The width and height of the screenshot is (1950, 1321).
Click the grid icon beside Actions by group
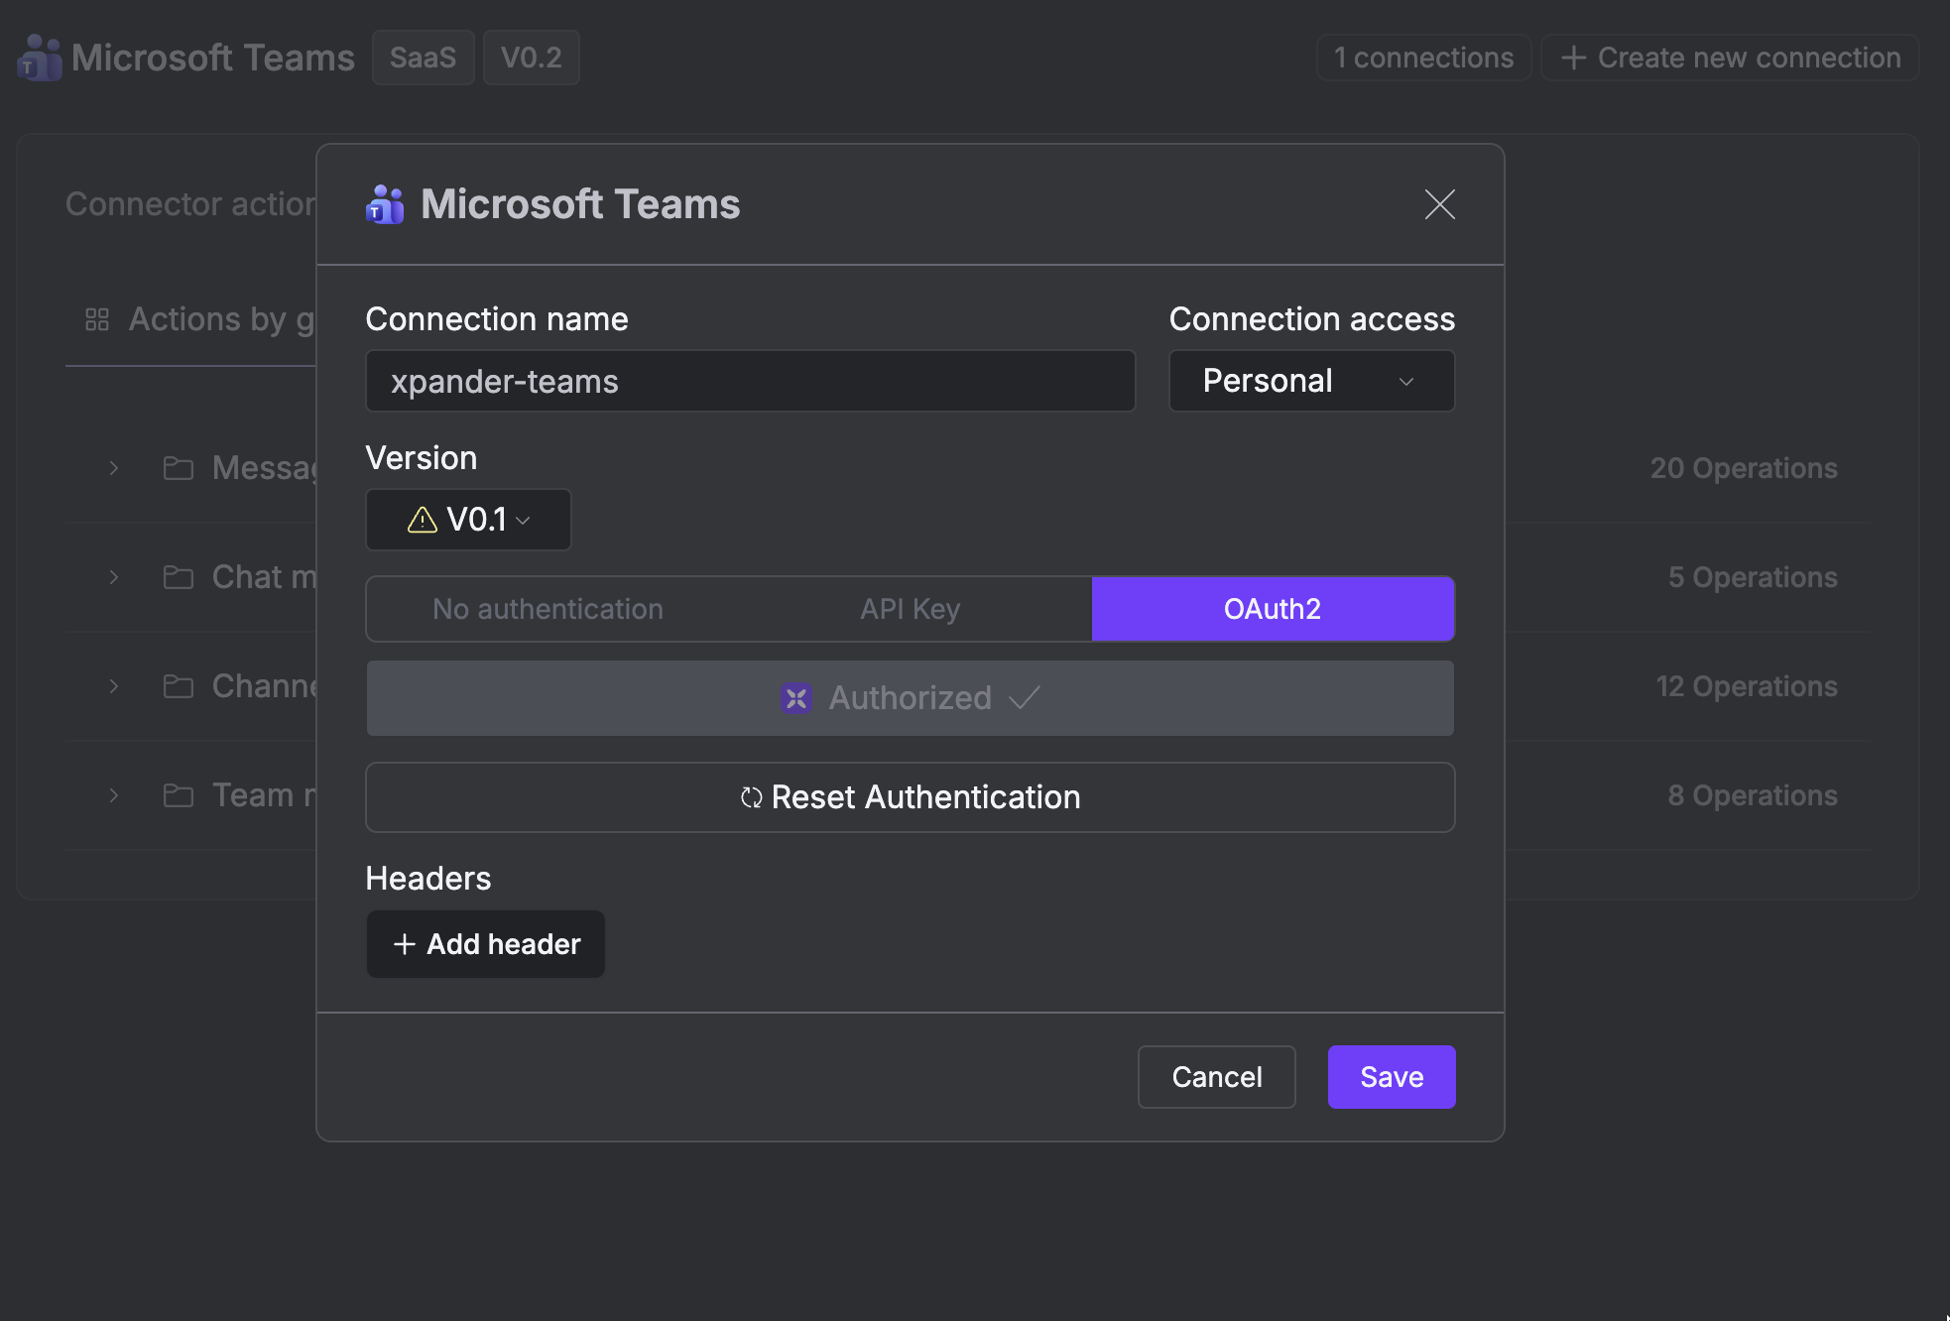click(x=97, y=319)
